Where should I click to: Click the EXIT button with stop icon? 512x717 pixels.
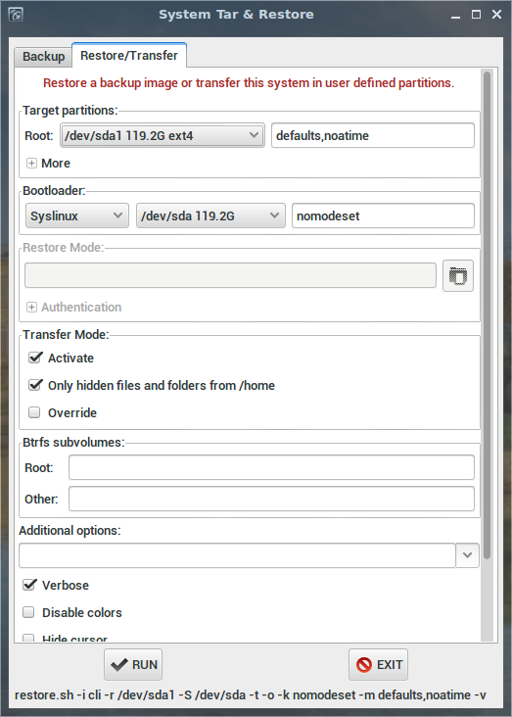click(378, 664)
